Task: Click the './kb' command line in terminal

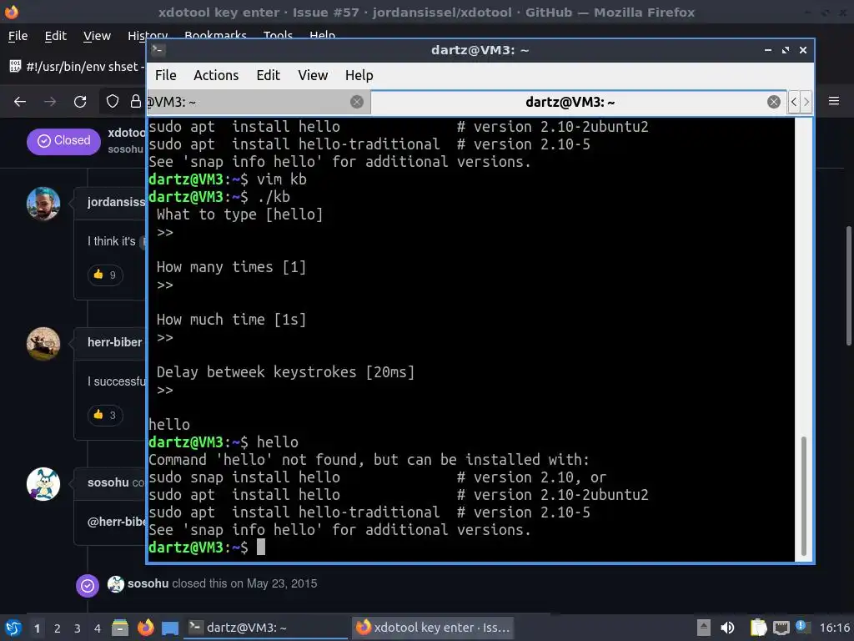Action: point(219,197)
